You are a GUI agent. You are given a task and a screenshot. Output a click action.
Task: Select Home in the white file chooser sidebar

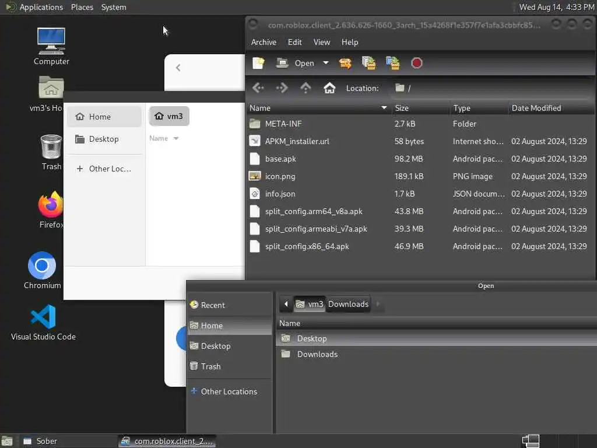click(104, 117)
